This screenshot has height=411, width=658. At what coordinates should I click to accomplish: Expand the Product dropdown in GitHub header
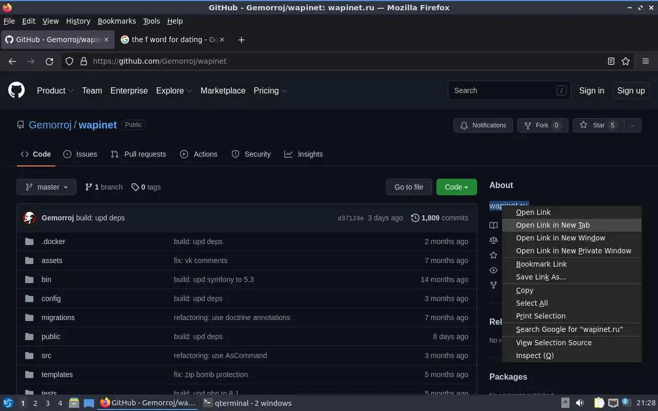click(x=56, y=90)
